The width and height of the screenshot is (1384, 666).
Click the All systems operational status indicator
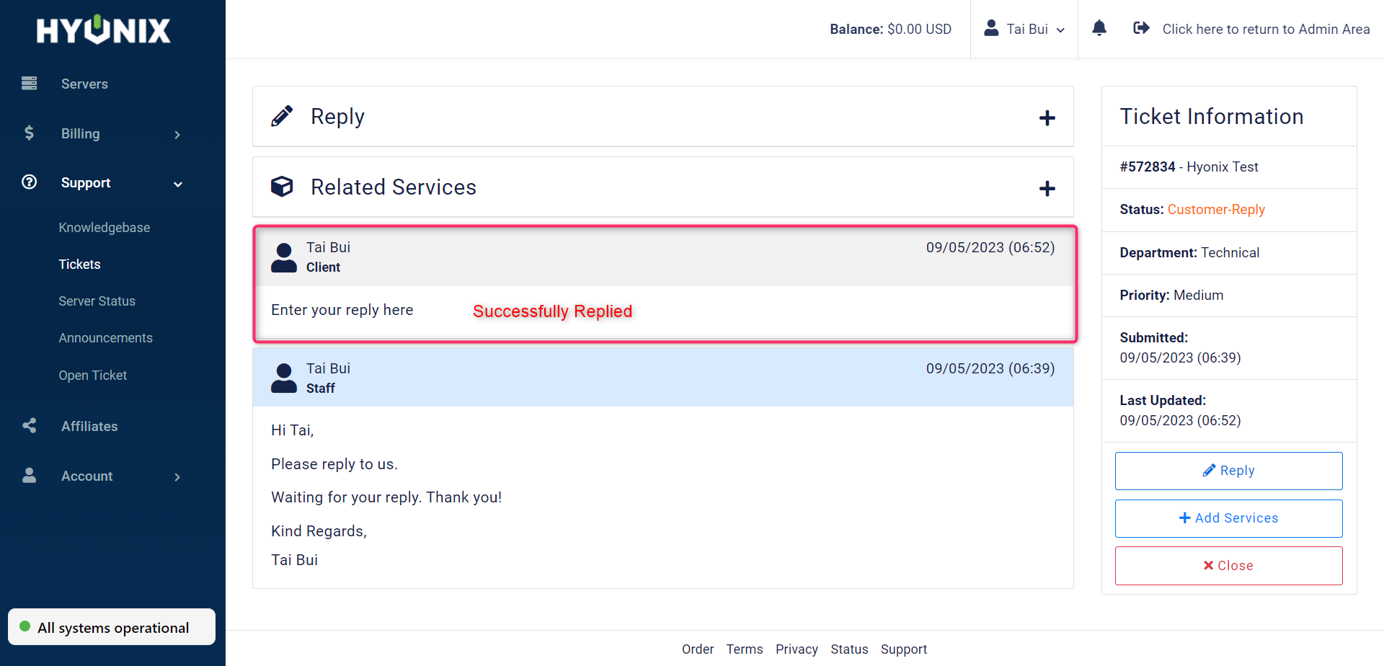[111, 626]
